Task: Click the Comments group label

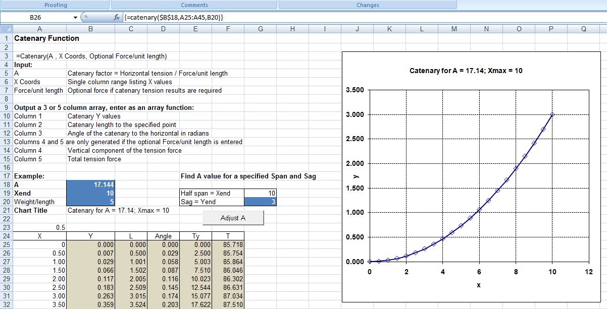Action: (194, 5)
